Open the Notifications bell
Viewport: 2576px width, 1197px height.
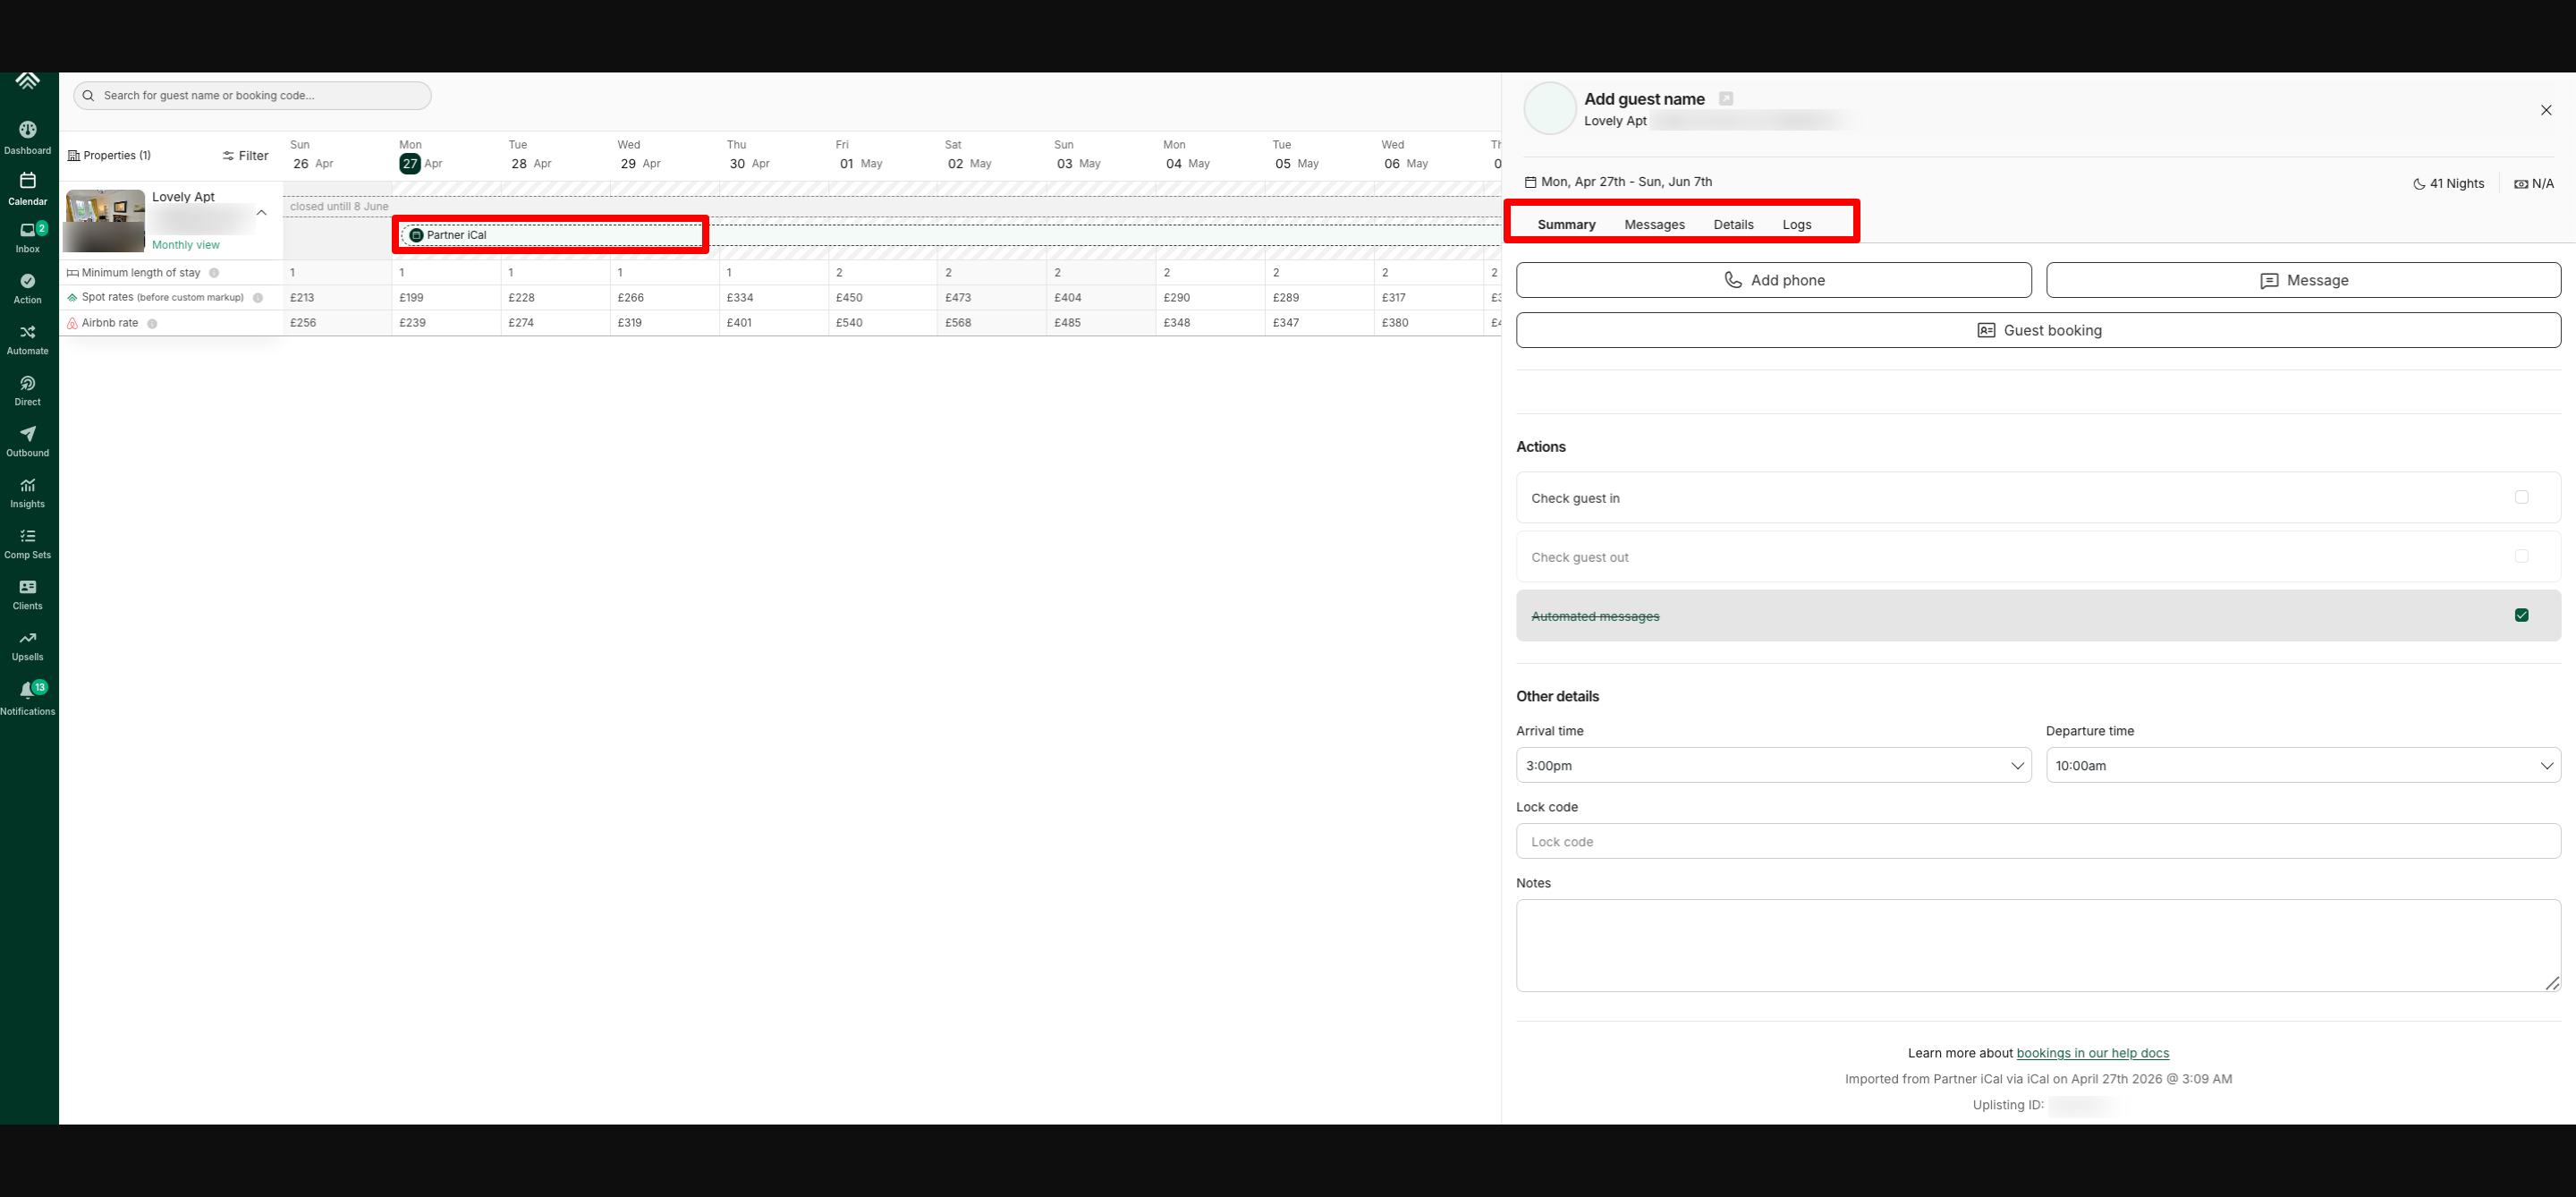[27, 696]
